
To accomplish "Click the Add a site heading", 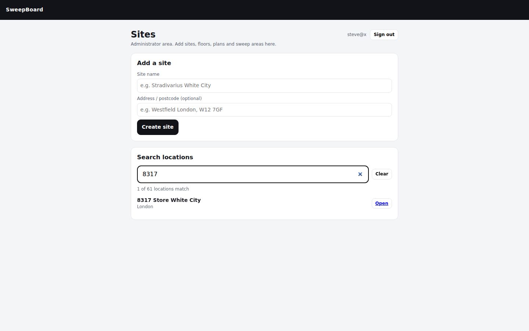I will coord(154,63).
